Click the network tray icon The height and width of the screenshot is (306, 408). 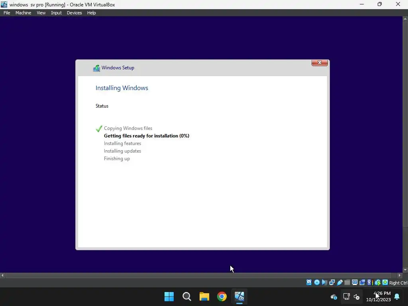pos(346,296)
